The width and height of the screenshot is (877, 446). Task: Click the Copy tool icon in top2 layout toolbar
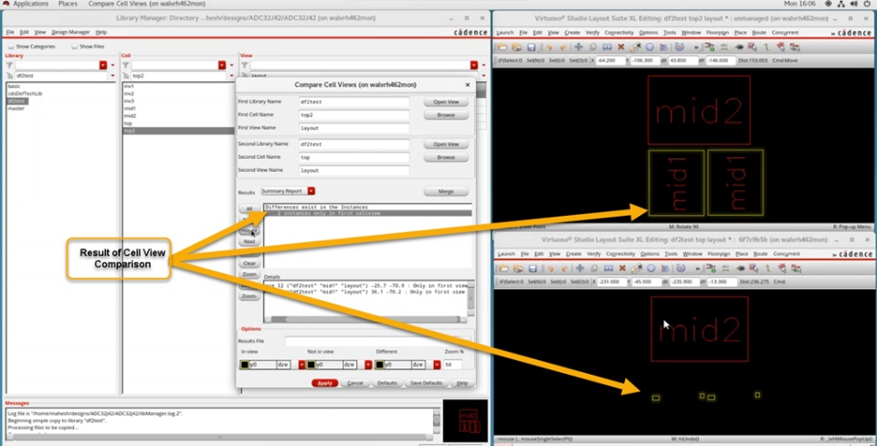point(593,47)
